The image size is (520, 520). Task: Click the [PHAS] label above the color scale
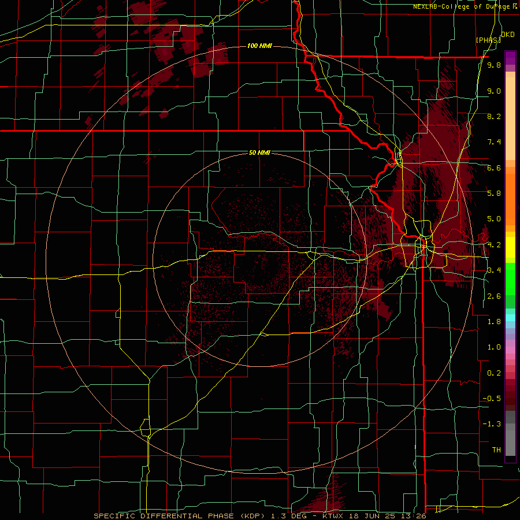pos(488,40)
